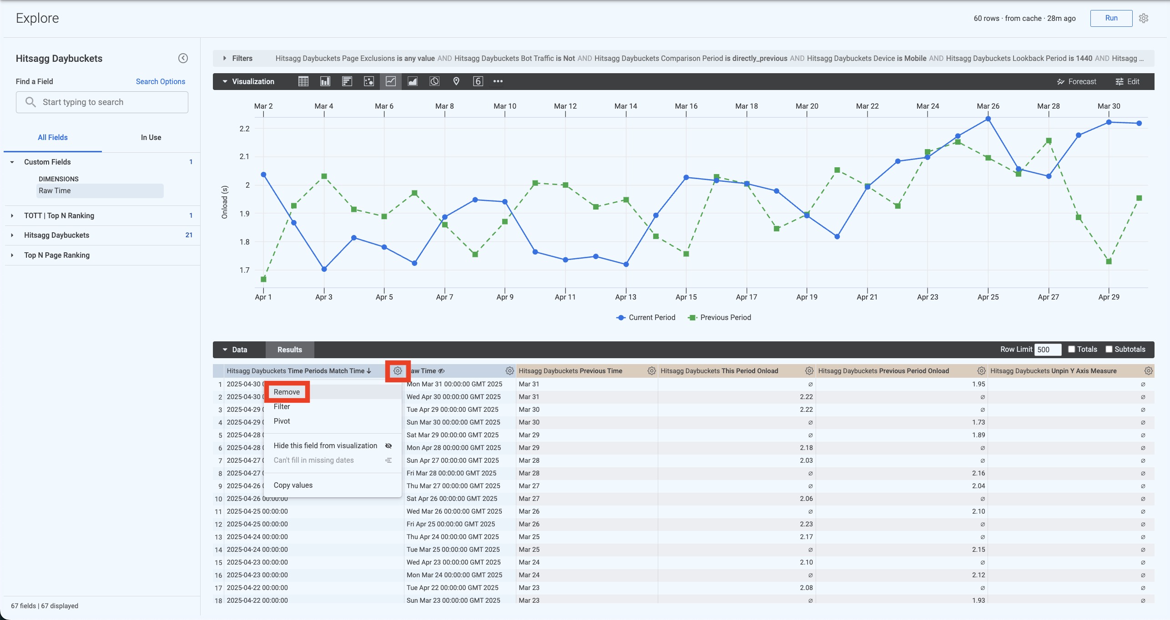
Task: Click the Onload value 1.95 in row 1
Action: [x=978, y=384]
